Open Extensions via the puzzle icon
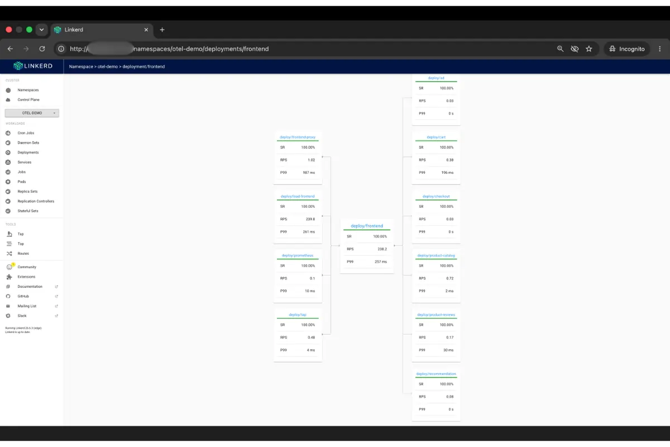The image size is (670, 447). click(9, 277)
